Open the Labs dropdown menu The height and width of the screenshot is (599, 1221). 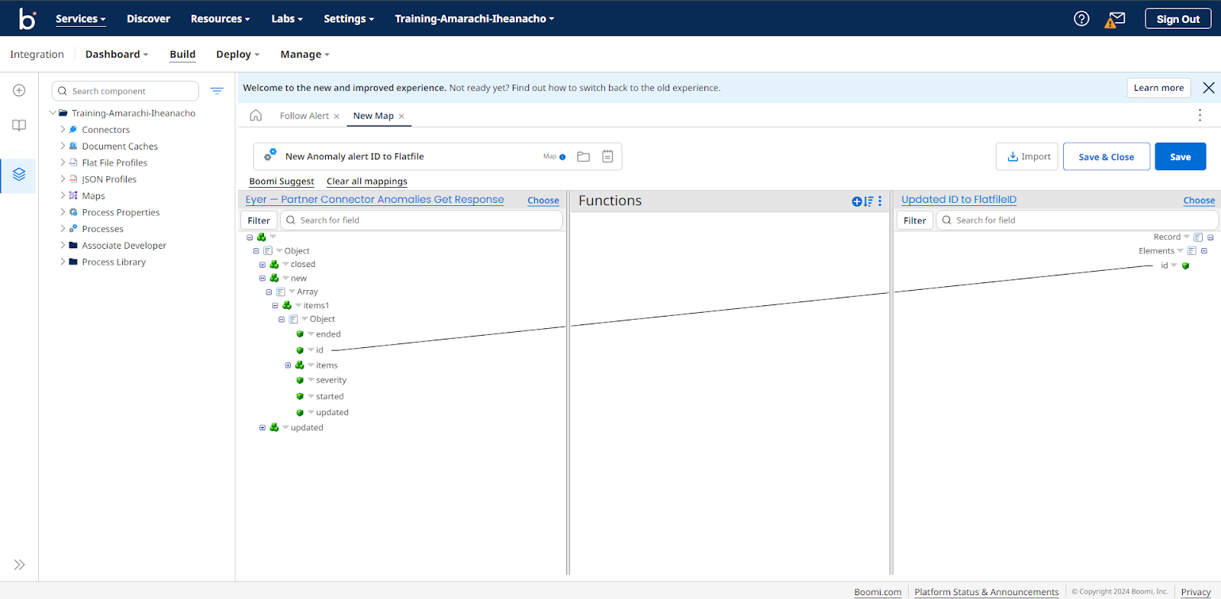point(287,18)
